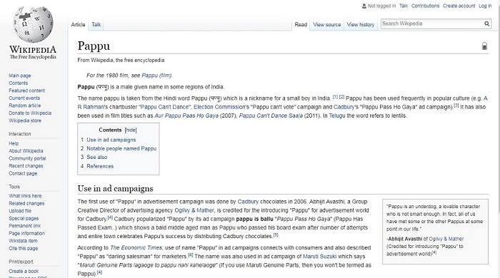Open What links here tool
Image resolution: width=500 pixels, height=278 pixels.
pyautogui.click(x=25, y=195)
